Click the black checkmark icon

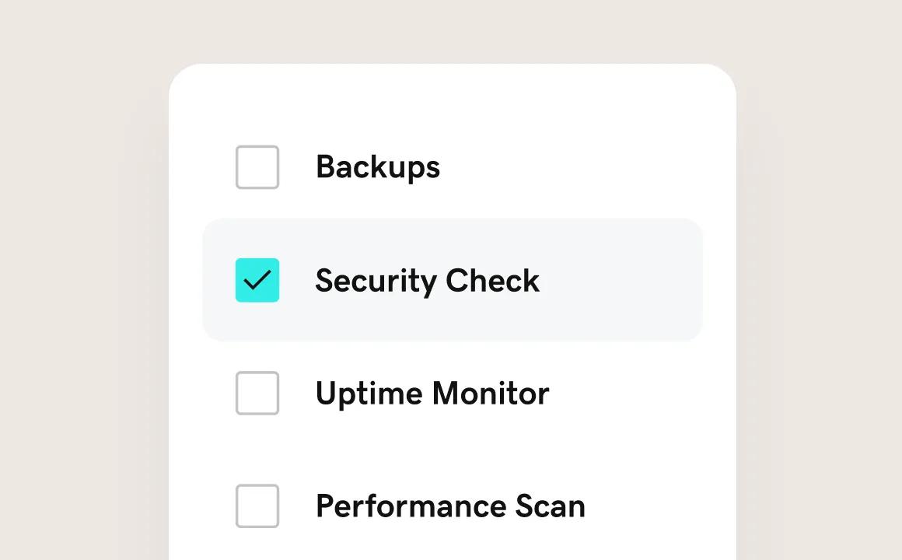coord(257,280)
